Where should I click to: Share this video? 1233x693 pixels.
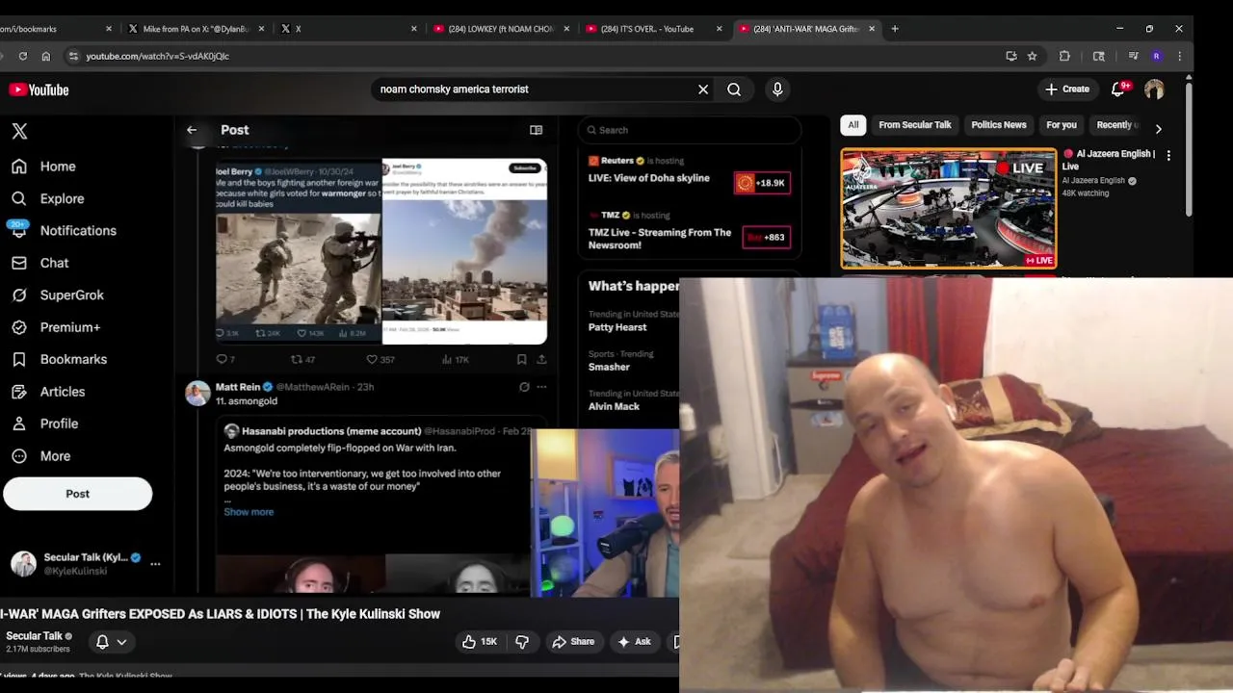(x=573, y=642)
